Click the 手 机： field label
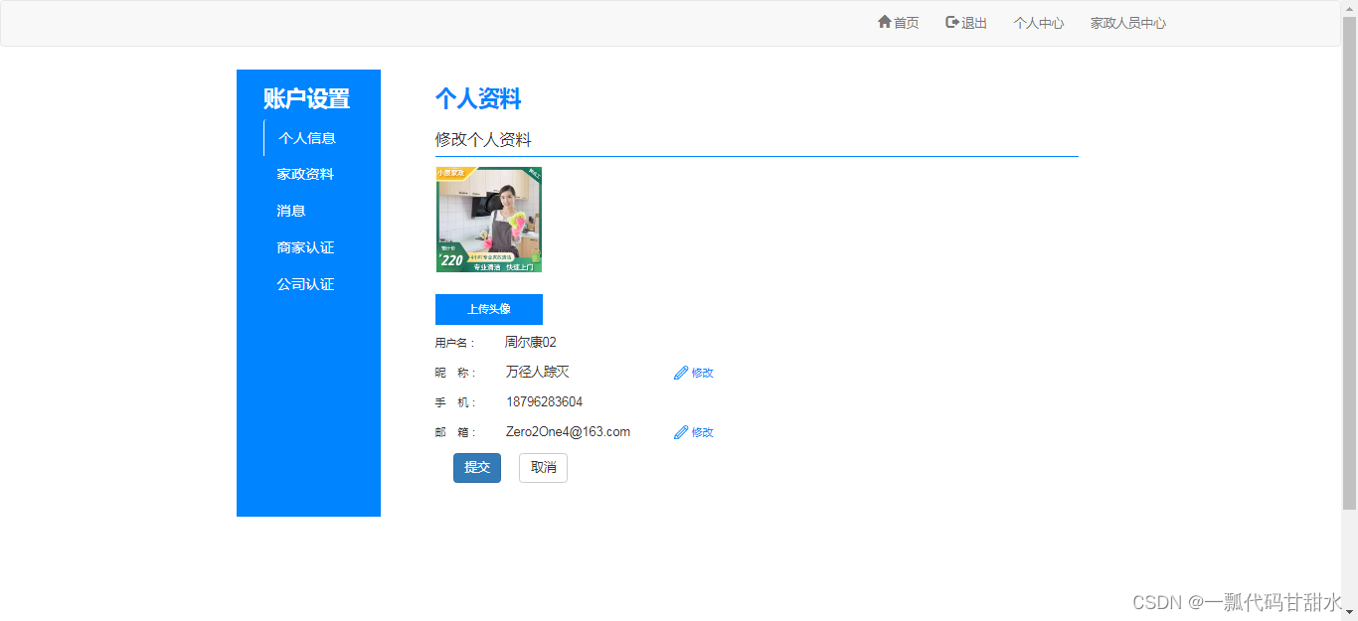1358x621 pixels. (x=456, y=402)
